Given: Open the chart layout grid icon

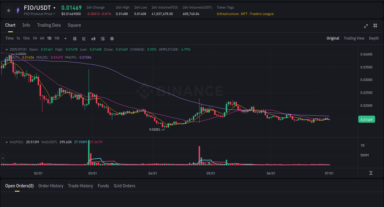Looking at the screenshot, I should [375, 26].
